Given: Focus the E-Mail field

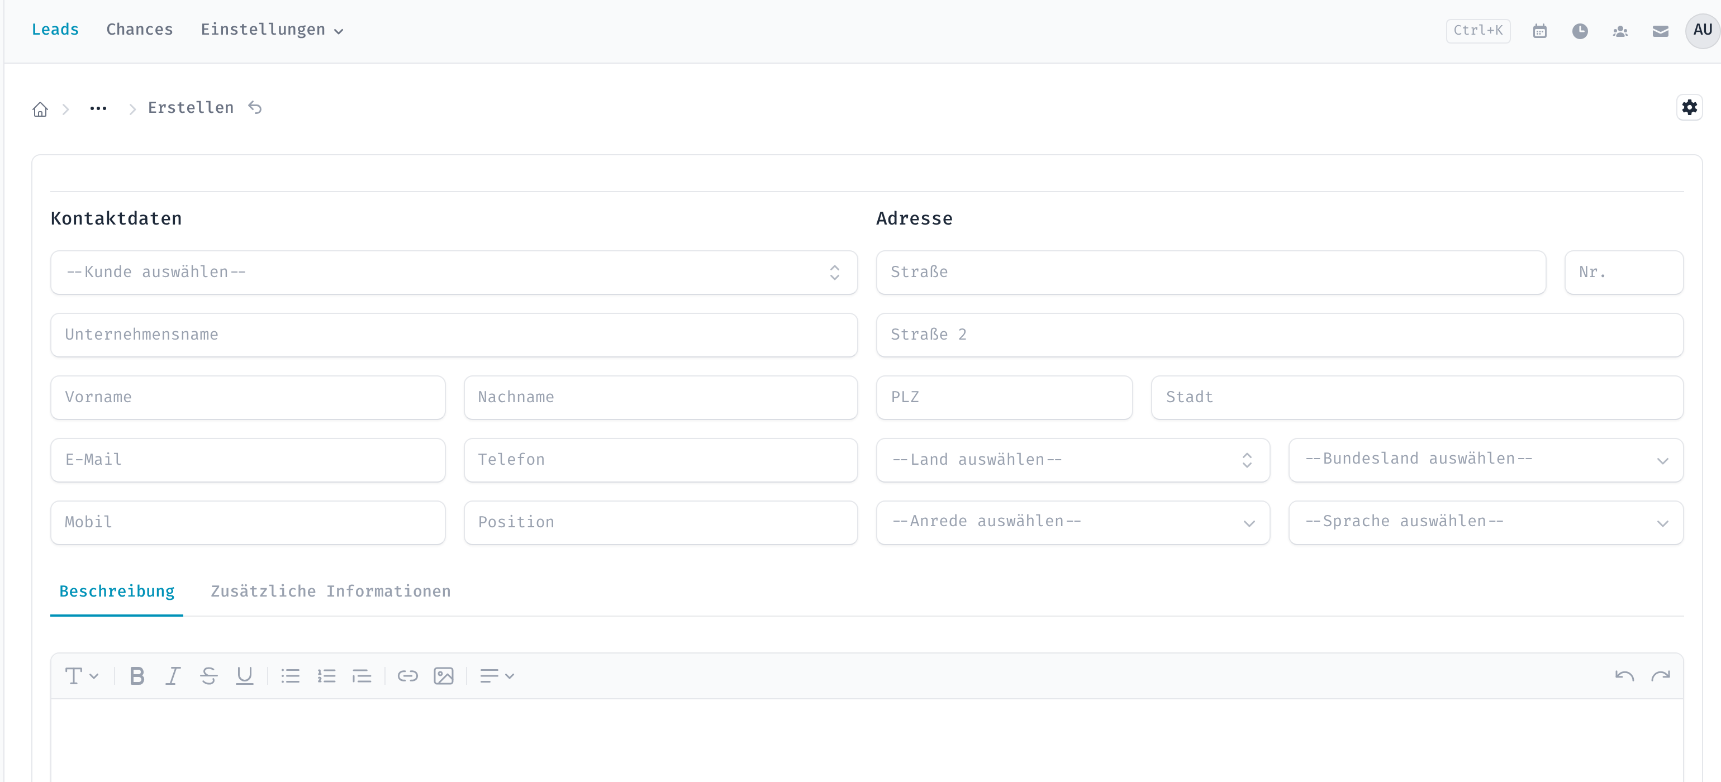Looking at the screenshot, I should (x=248, y=460).
